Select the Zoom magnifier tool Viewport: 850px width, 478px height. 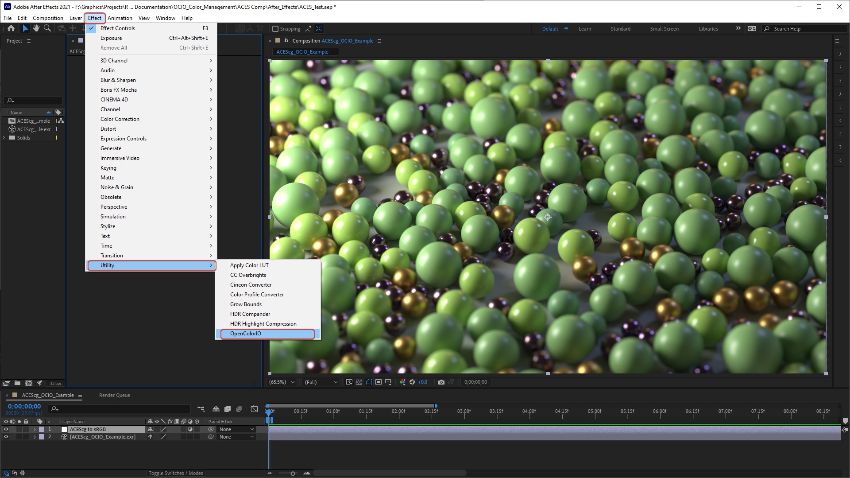(47, 28)
